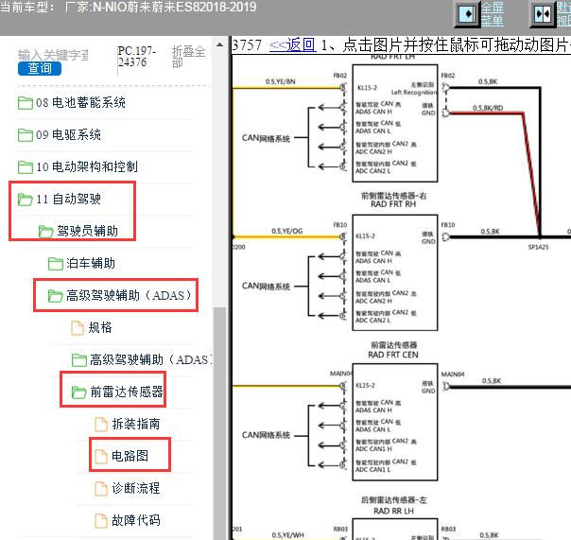Click page icon beside 规格
571x540 pixels.
click(78, 327)
